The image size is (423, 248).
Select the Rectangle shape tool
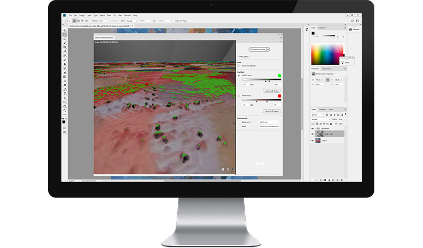point(65,102)
